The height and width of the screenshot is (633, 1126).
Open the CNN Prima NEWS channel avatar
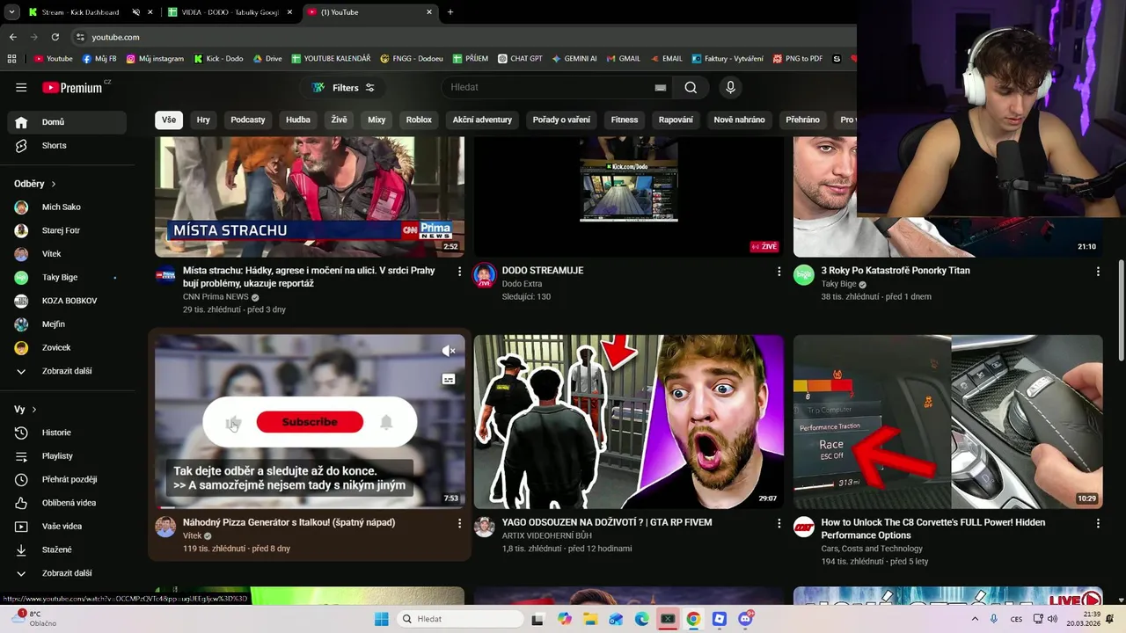tap(165, 275)
